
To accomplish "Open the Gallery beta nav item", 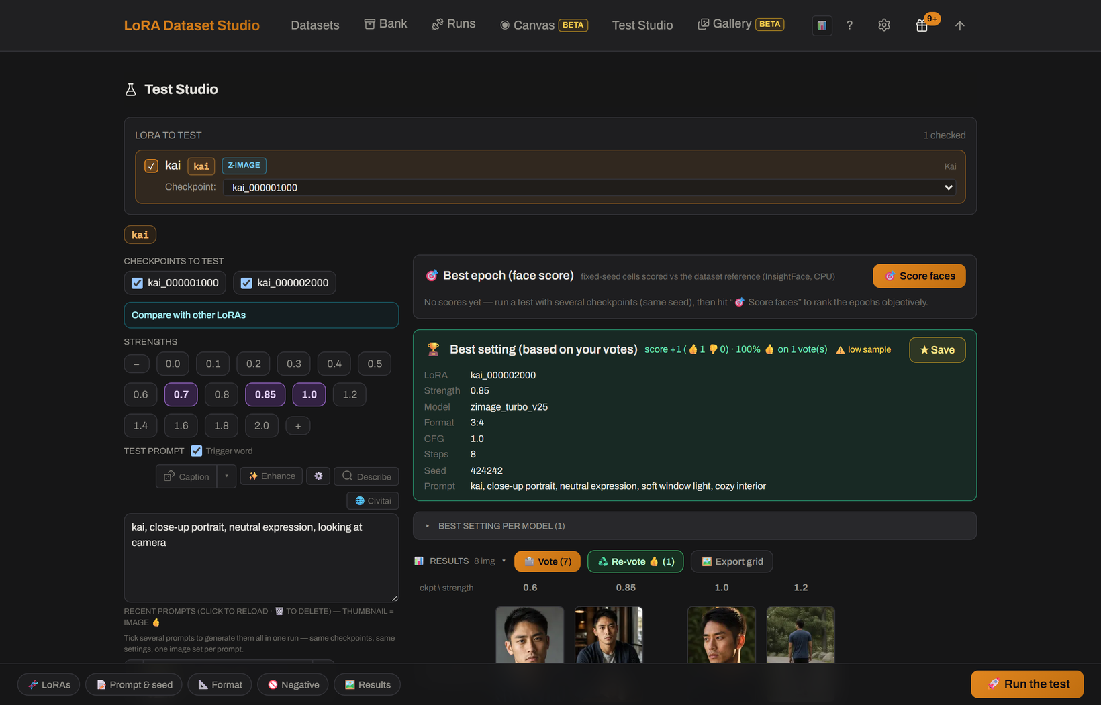I will [x=741, y=24].
